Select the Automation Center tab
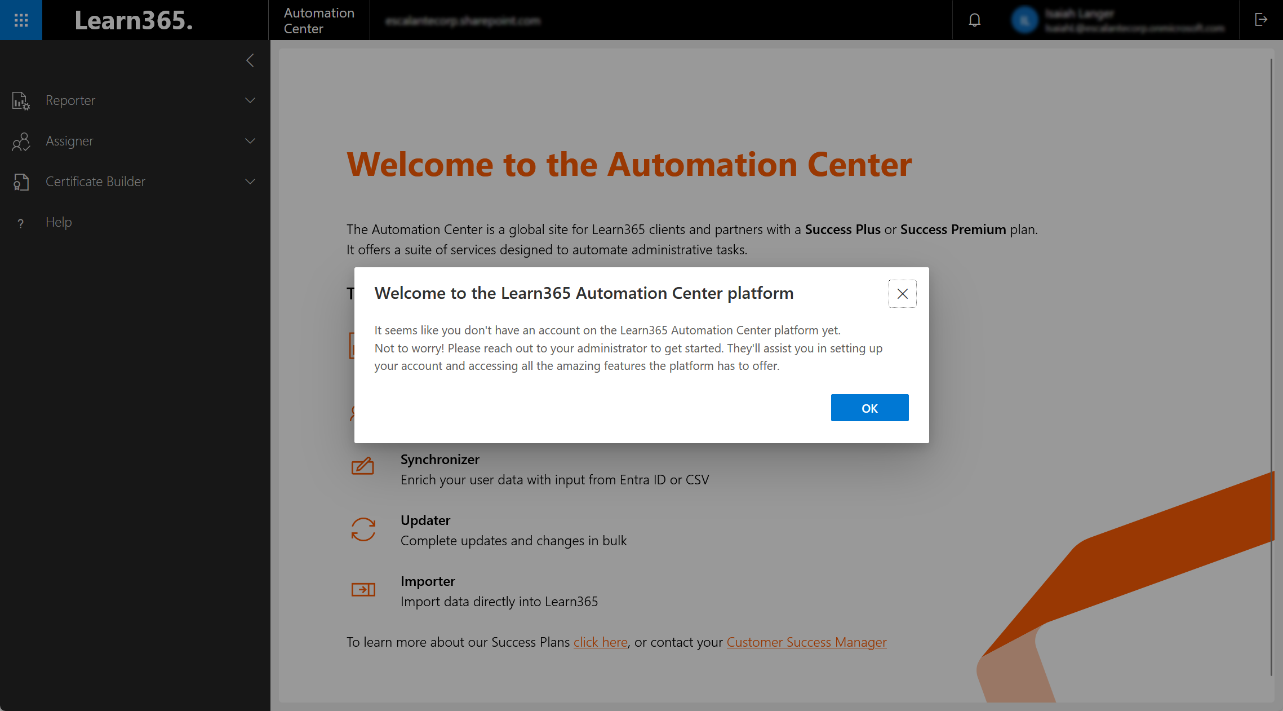Screen dimensions: 1283x711 click(318, 20)
